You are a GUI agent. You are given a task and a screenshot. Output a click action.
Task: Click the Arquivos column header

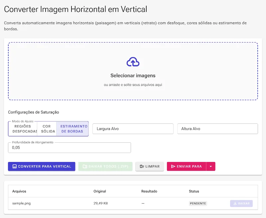19,191
